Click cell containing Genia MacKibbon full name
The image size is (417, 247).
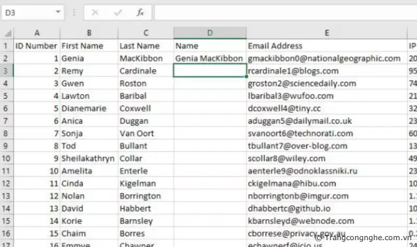(210, 58)
